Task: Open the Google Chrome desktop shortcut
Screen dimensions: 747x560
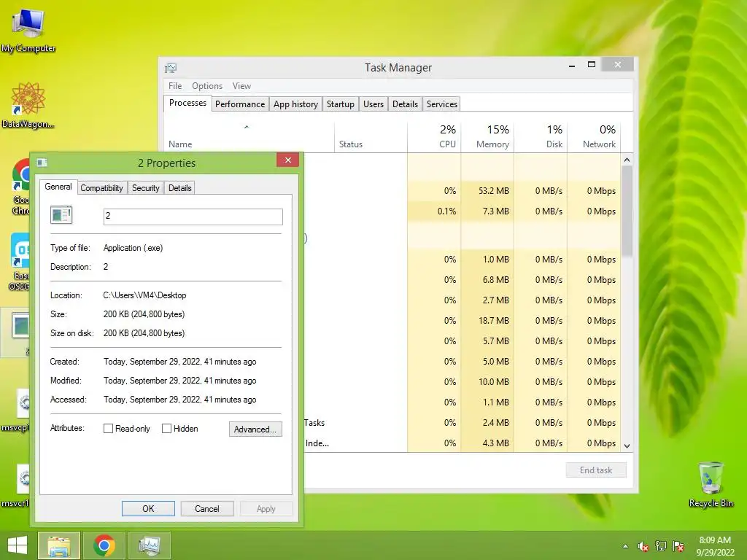Action: click(21, 186)
